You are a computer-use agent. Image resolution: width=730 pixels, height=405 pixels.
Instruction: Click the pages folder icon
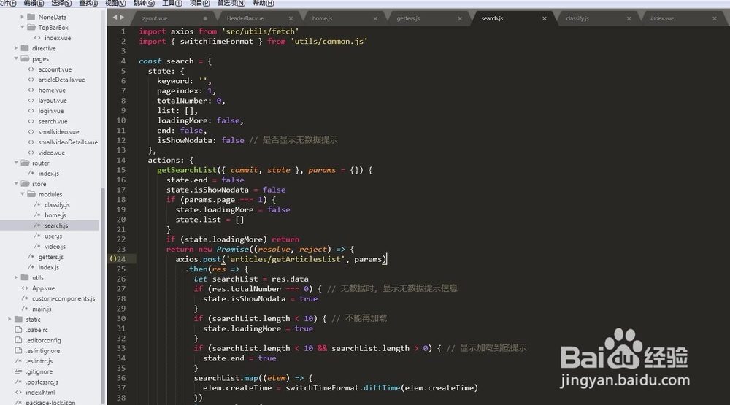click(x=25, y=58)
